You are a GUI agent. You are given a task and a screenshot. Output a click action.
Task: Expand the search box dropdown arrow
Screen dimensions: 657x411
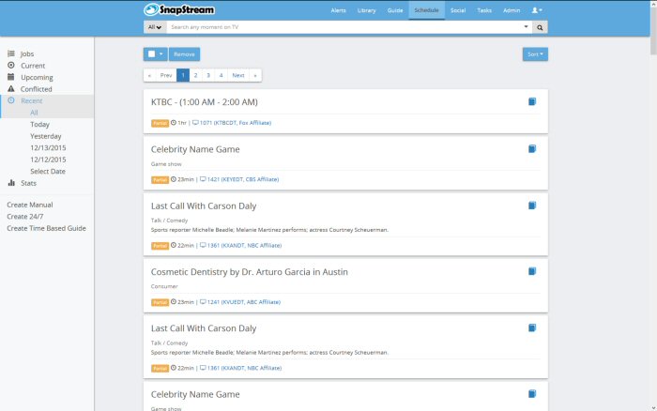526,27
